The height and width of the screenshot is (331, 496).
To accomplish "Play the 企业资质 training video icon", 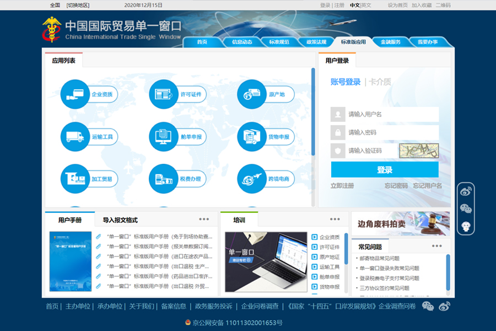I will pyautogui.click(x=315, y=237).
